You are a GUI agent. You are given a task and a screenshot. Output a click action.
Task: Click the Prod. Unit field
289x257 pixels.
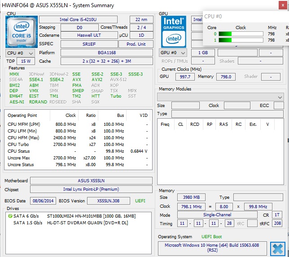(x=136, y=44)
